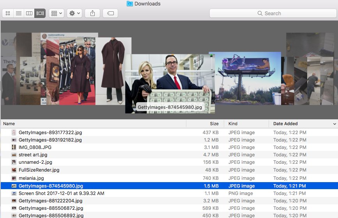
Task: Click the Share toolbar button
Action: click(92, 13)
